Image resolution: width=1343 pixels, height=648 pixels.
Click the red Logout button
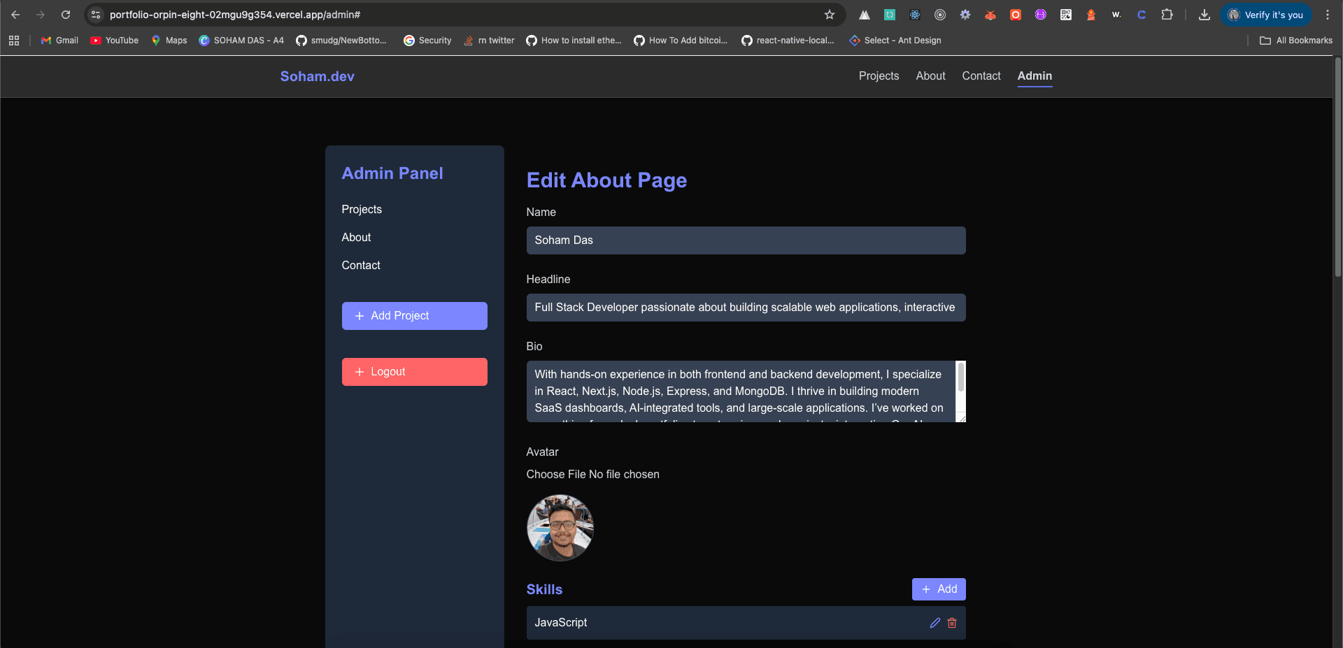(x=415, y=372)
